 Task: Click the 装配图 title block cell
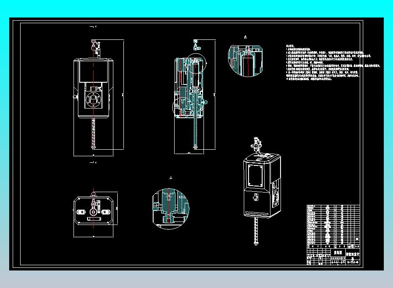coord(338,253)
